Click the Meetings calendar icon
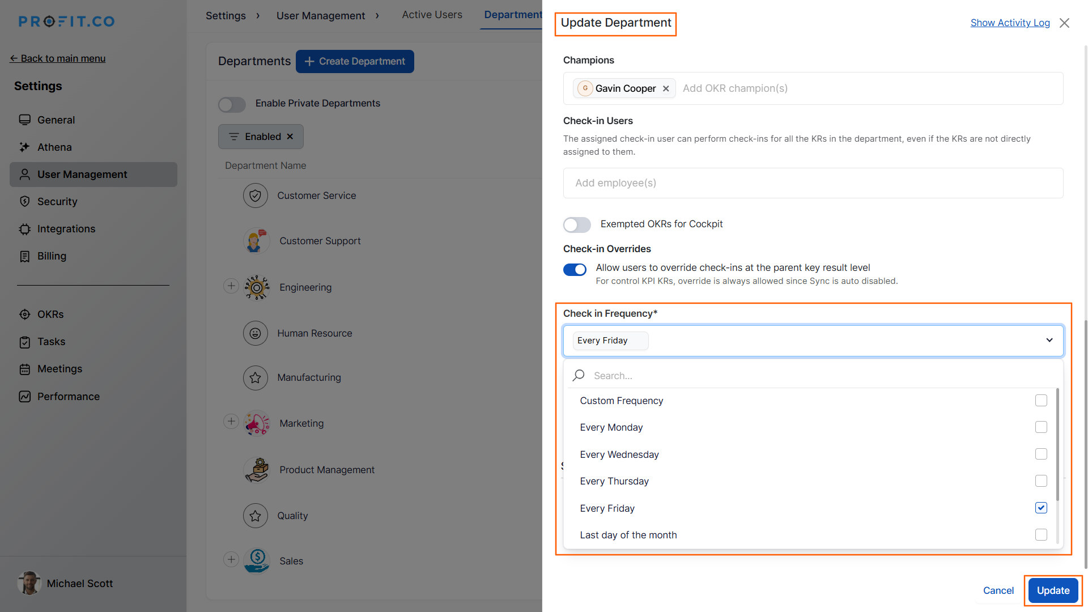 [x=24, y=369]
